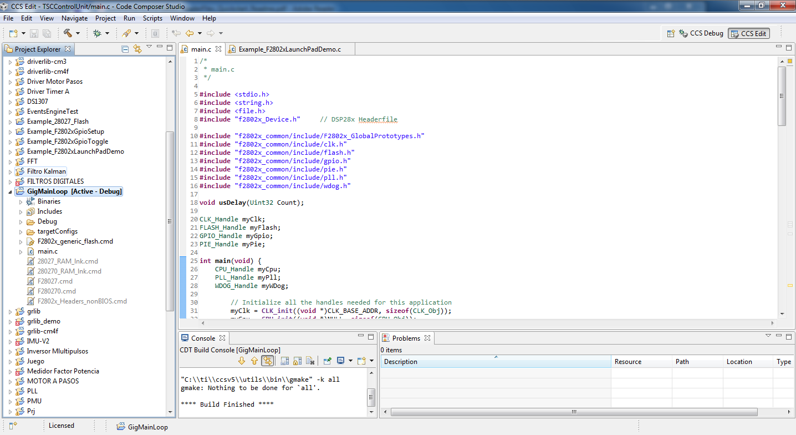Click the console Previous Error up arrow

click(254, 361)
